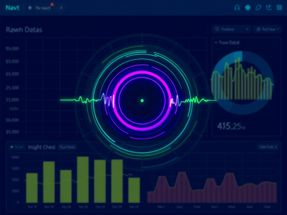Open the Profteer dropdown

tap(231, 29)
